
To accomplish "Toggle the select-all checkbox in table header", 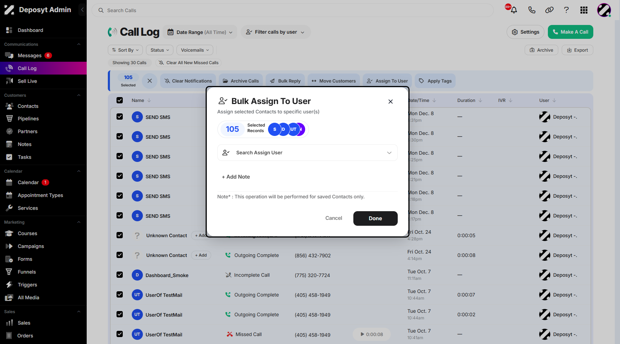I will click(x=120, y=100).
